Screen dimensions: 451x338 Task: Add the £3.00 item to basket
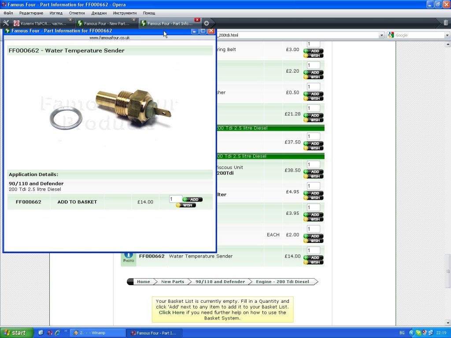pos(314,51)
